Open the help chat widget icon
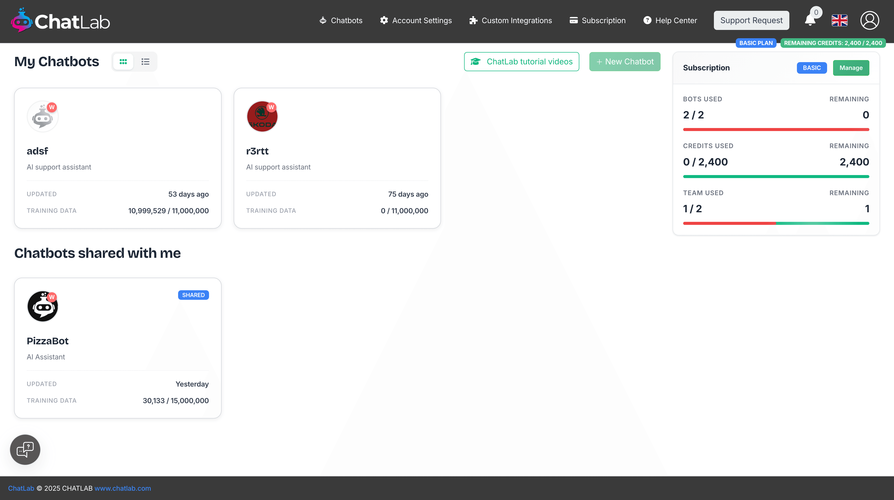This screenshot has width=894, height=500. (x=25, y=449)
